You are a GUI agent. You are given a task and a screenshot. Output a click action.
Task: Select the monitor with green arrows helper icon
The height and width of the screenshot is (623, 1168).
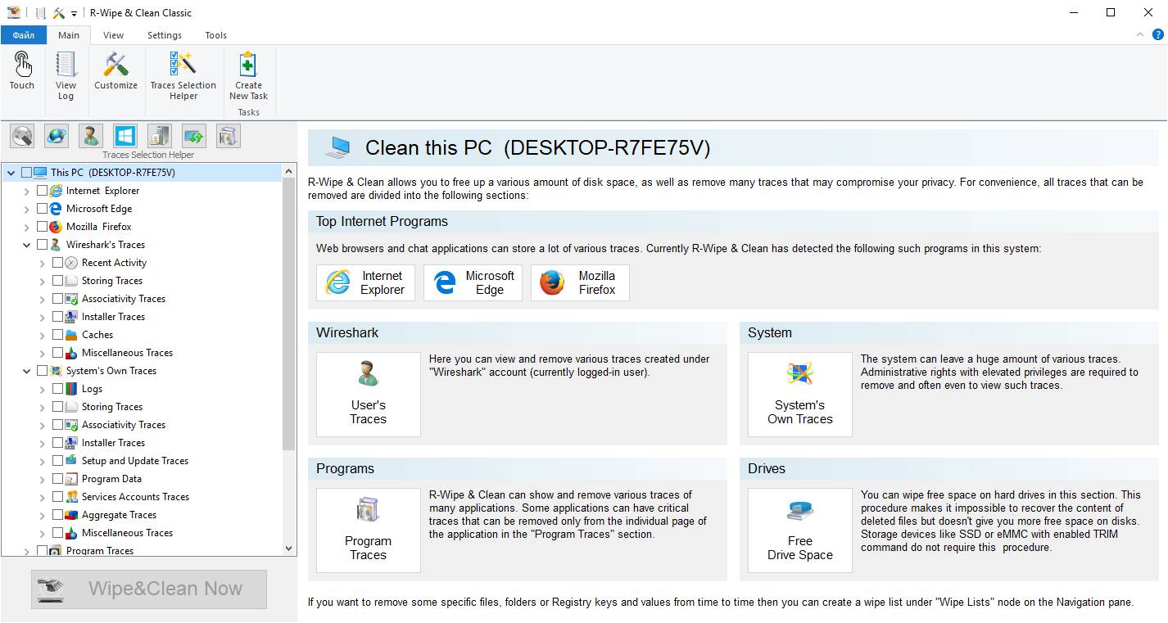[x=194, y=136]
